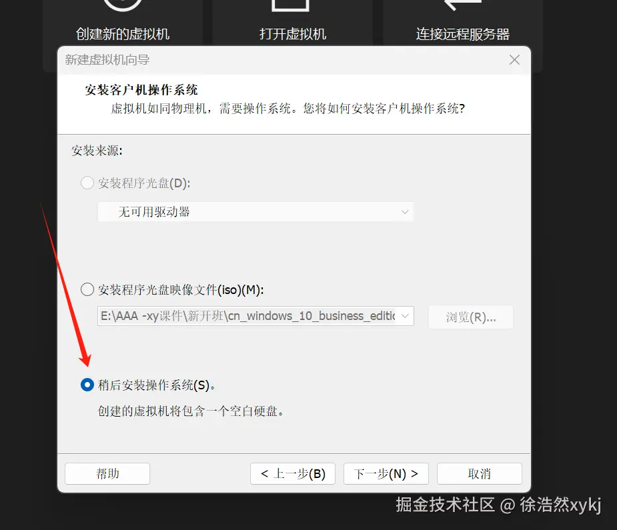Click the connect to remote server icon
Viewport: 617px width, 530px height.
pos(463,5)
